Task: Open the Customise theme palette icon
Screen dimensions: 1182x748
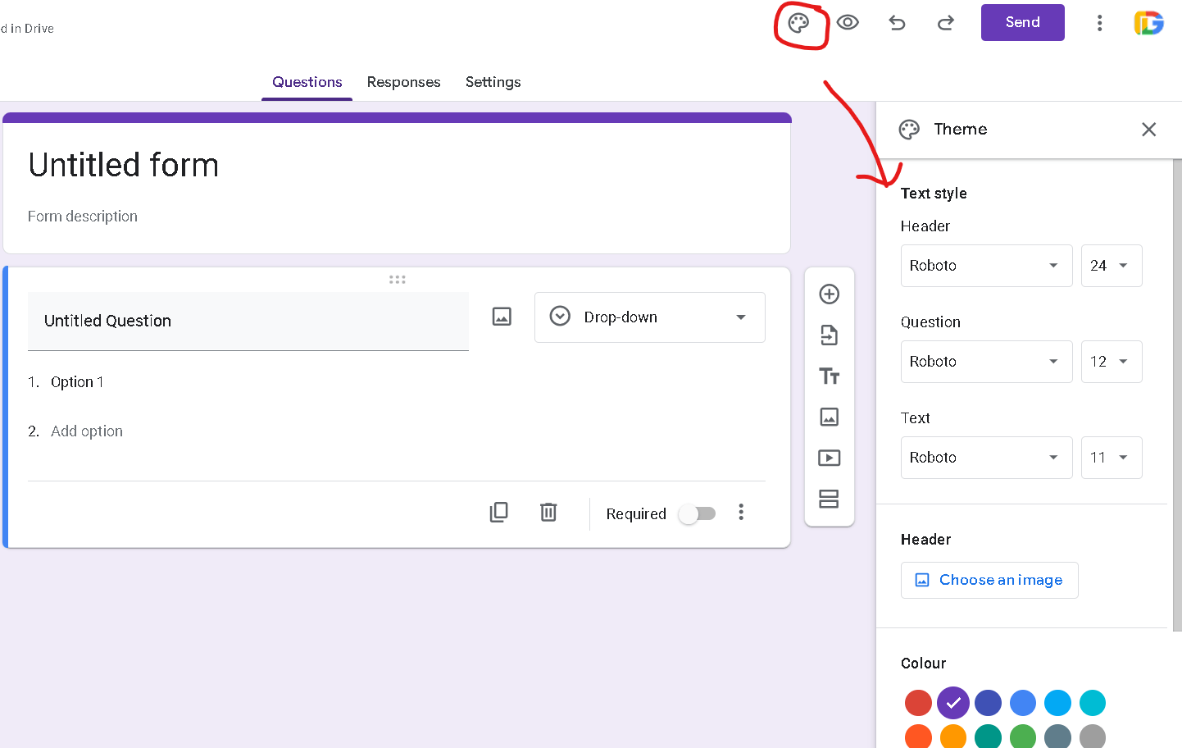Action: point(798,23)
